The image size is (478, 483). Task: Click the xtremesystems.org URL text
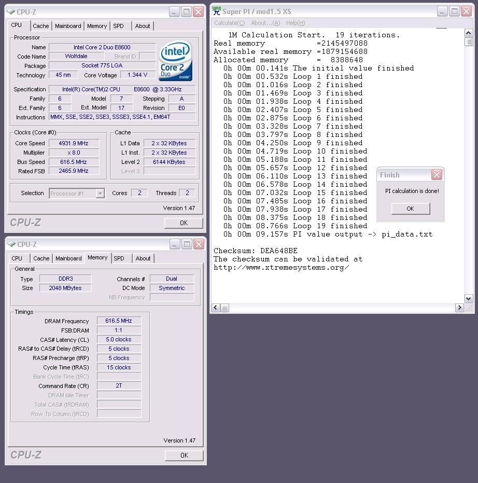(282, 267)
